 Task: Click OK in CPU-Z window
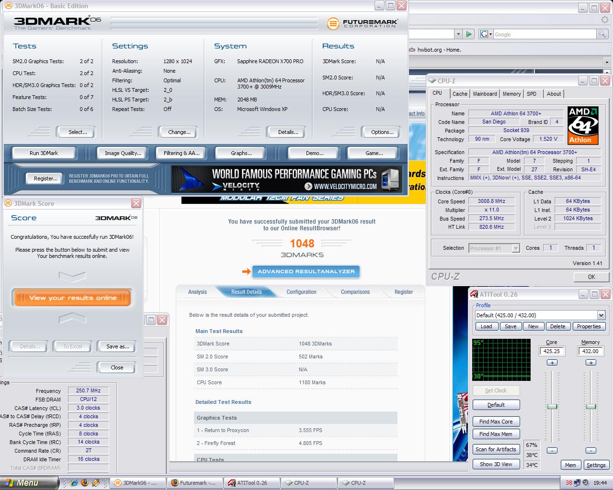pos(591,277)
